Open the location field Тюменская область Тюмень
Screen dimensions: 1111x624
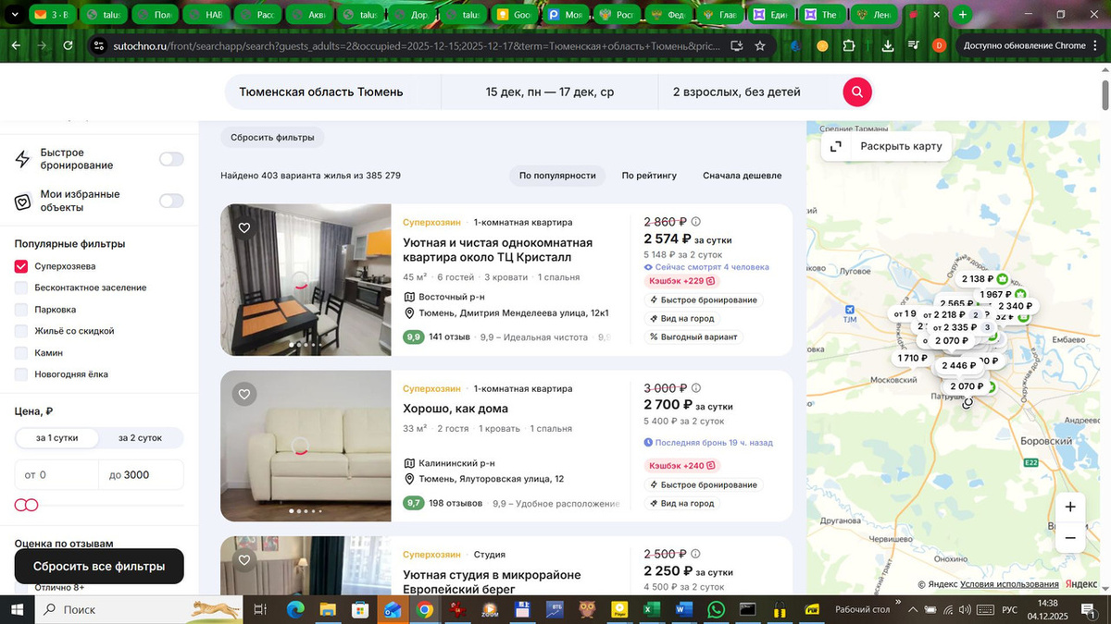[x=333, y=92]
